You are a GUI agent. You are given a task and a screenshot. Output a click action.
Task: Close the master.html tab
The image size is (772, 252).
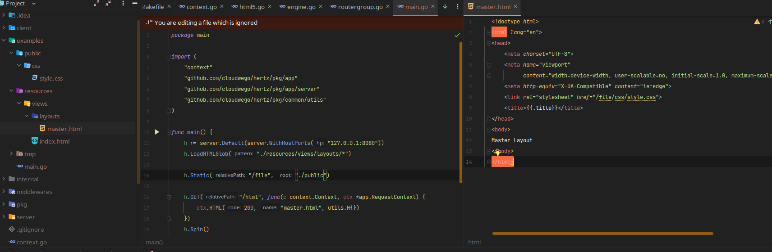[x=515, y=6]
